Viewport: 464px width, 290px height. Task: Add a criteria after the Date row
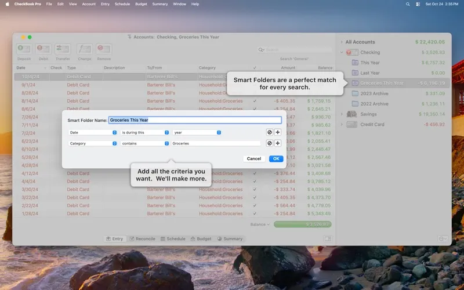[278, 132]
